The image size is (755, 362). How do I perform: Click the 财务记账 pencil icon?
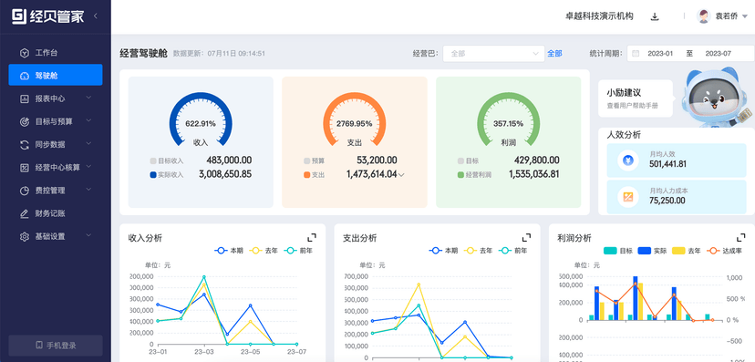click(24, 213)
